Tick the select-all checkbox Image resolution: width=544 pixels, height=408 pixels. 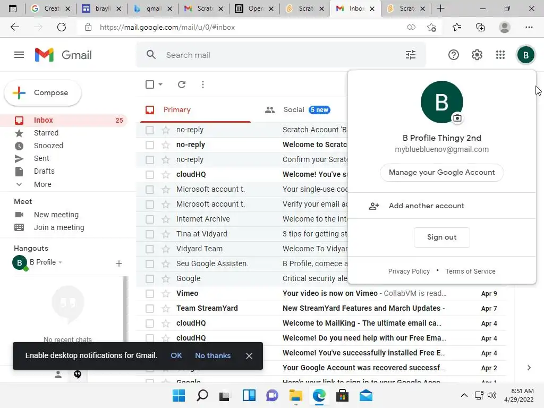[150, 84]
